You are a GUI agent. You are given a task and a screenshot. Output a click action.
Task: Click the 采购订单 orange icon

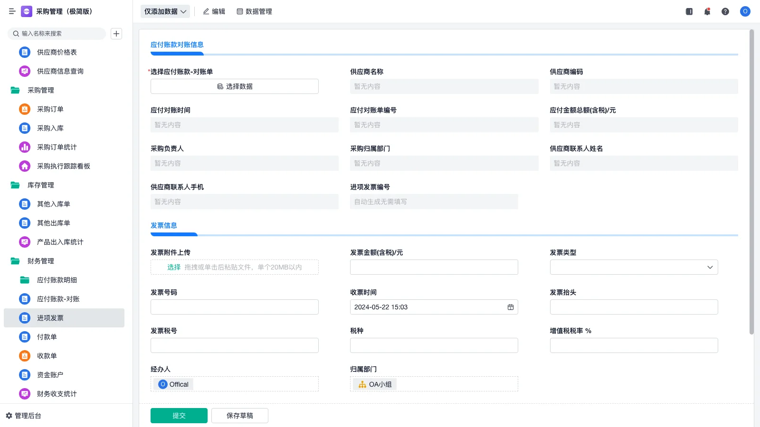(25, 109)
